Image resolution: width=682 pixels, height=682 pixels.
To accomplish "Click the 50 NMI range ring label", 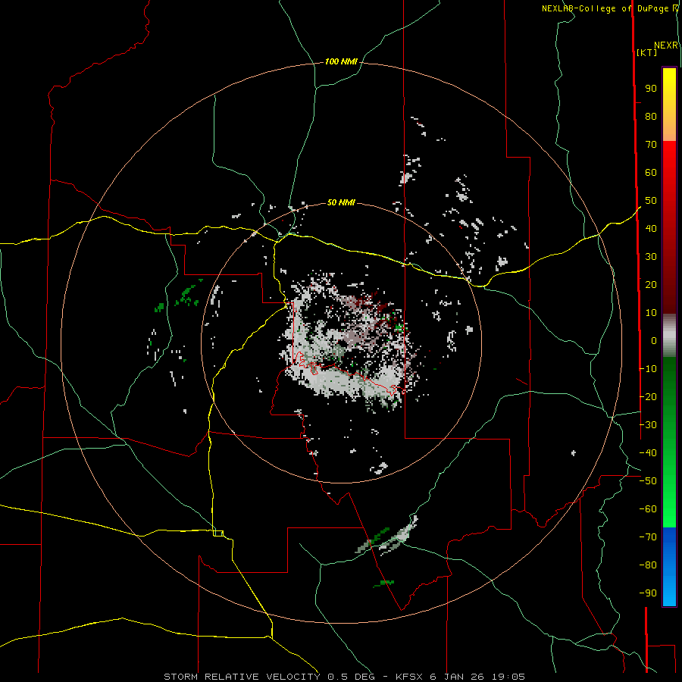I will 341,202.
